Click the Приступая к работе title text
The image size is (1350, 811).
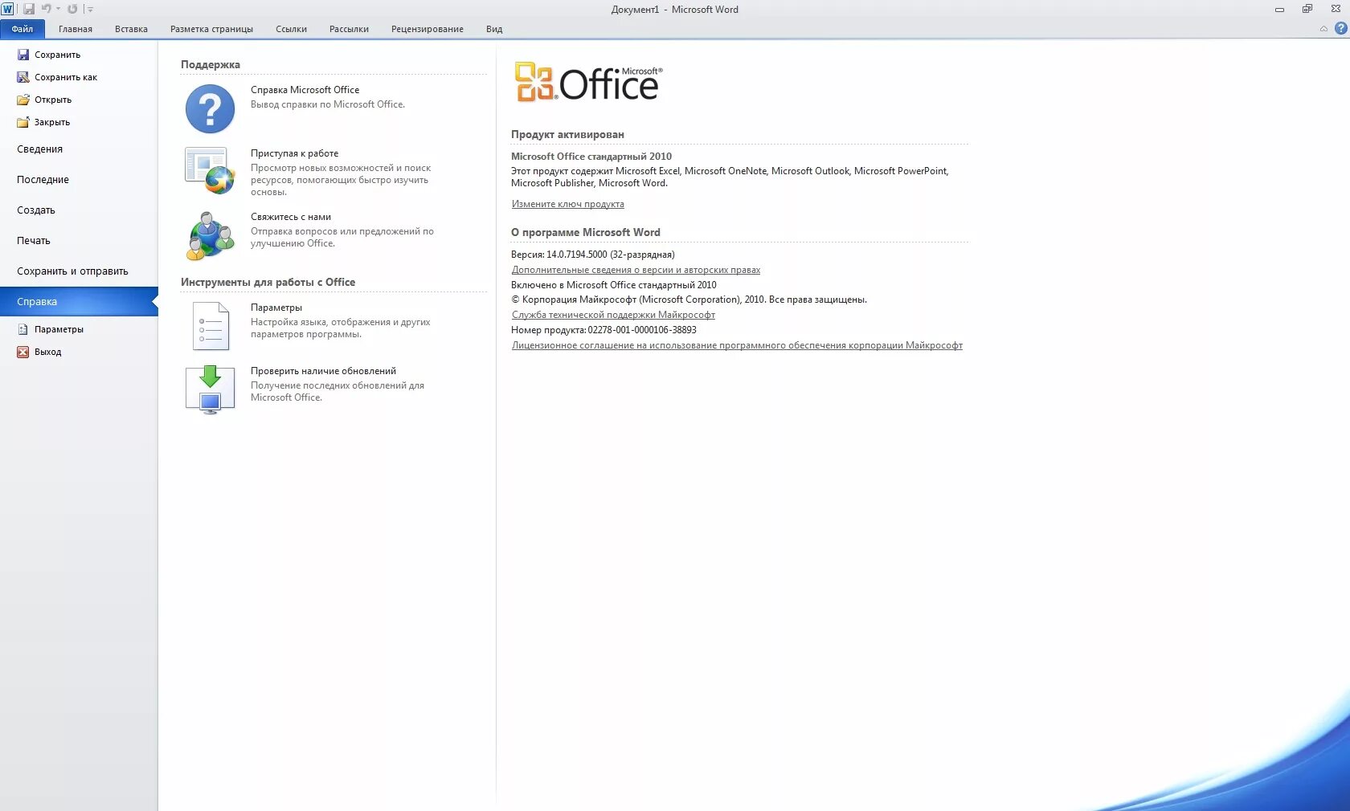pyautogui.click(x=294, y=153)
